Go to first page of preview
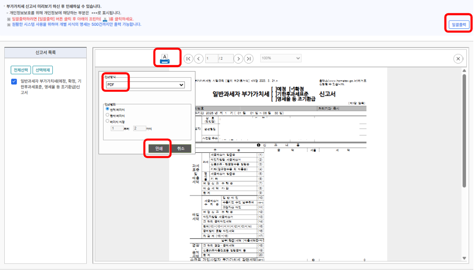The height and width of the screenshot is (270, 475). 188,58
